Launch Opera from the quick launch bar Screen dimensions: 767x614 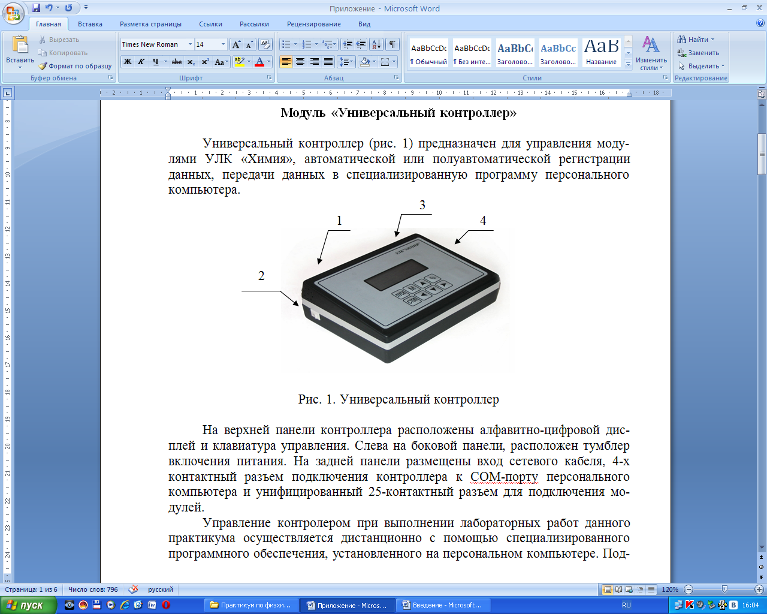click(166, 605)
